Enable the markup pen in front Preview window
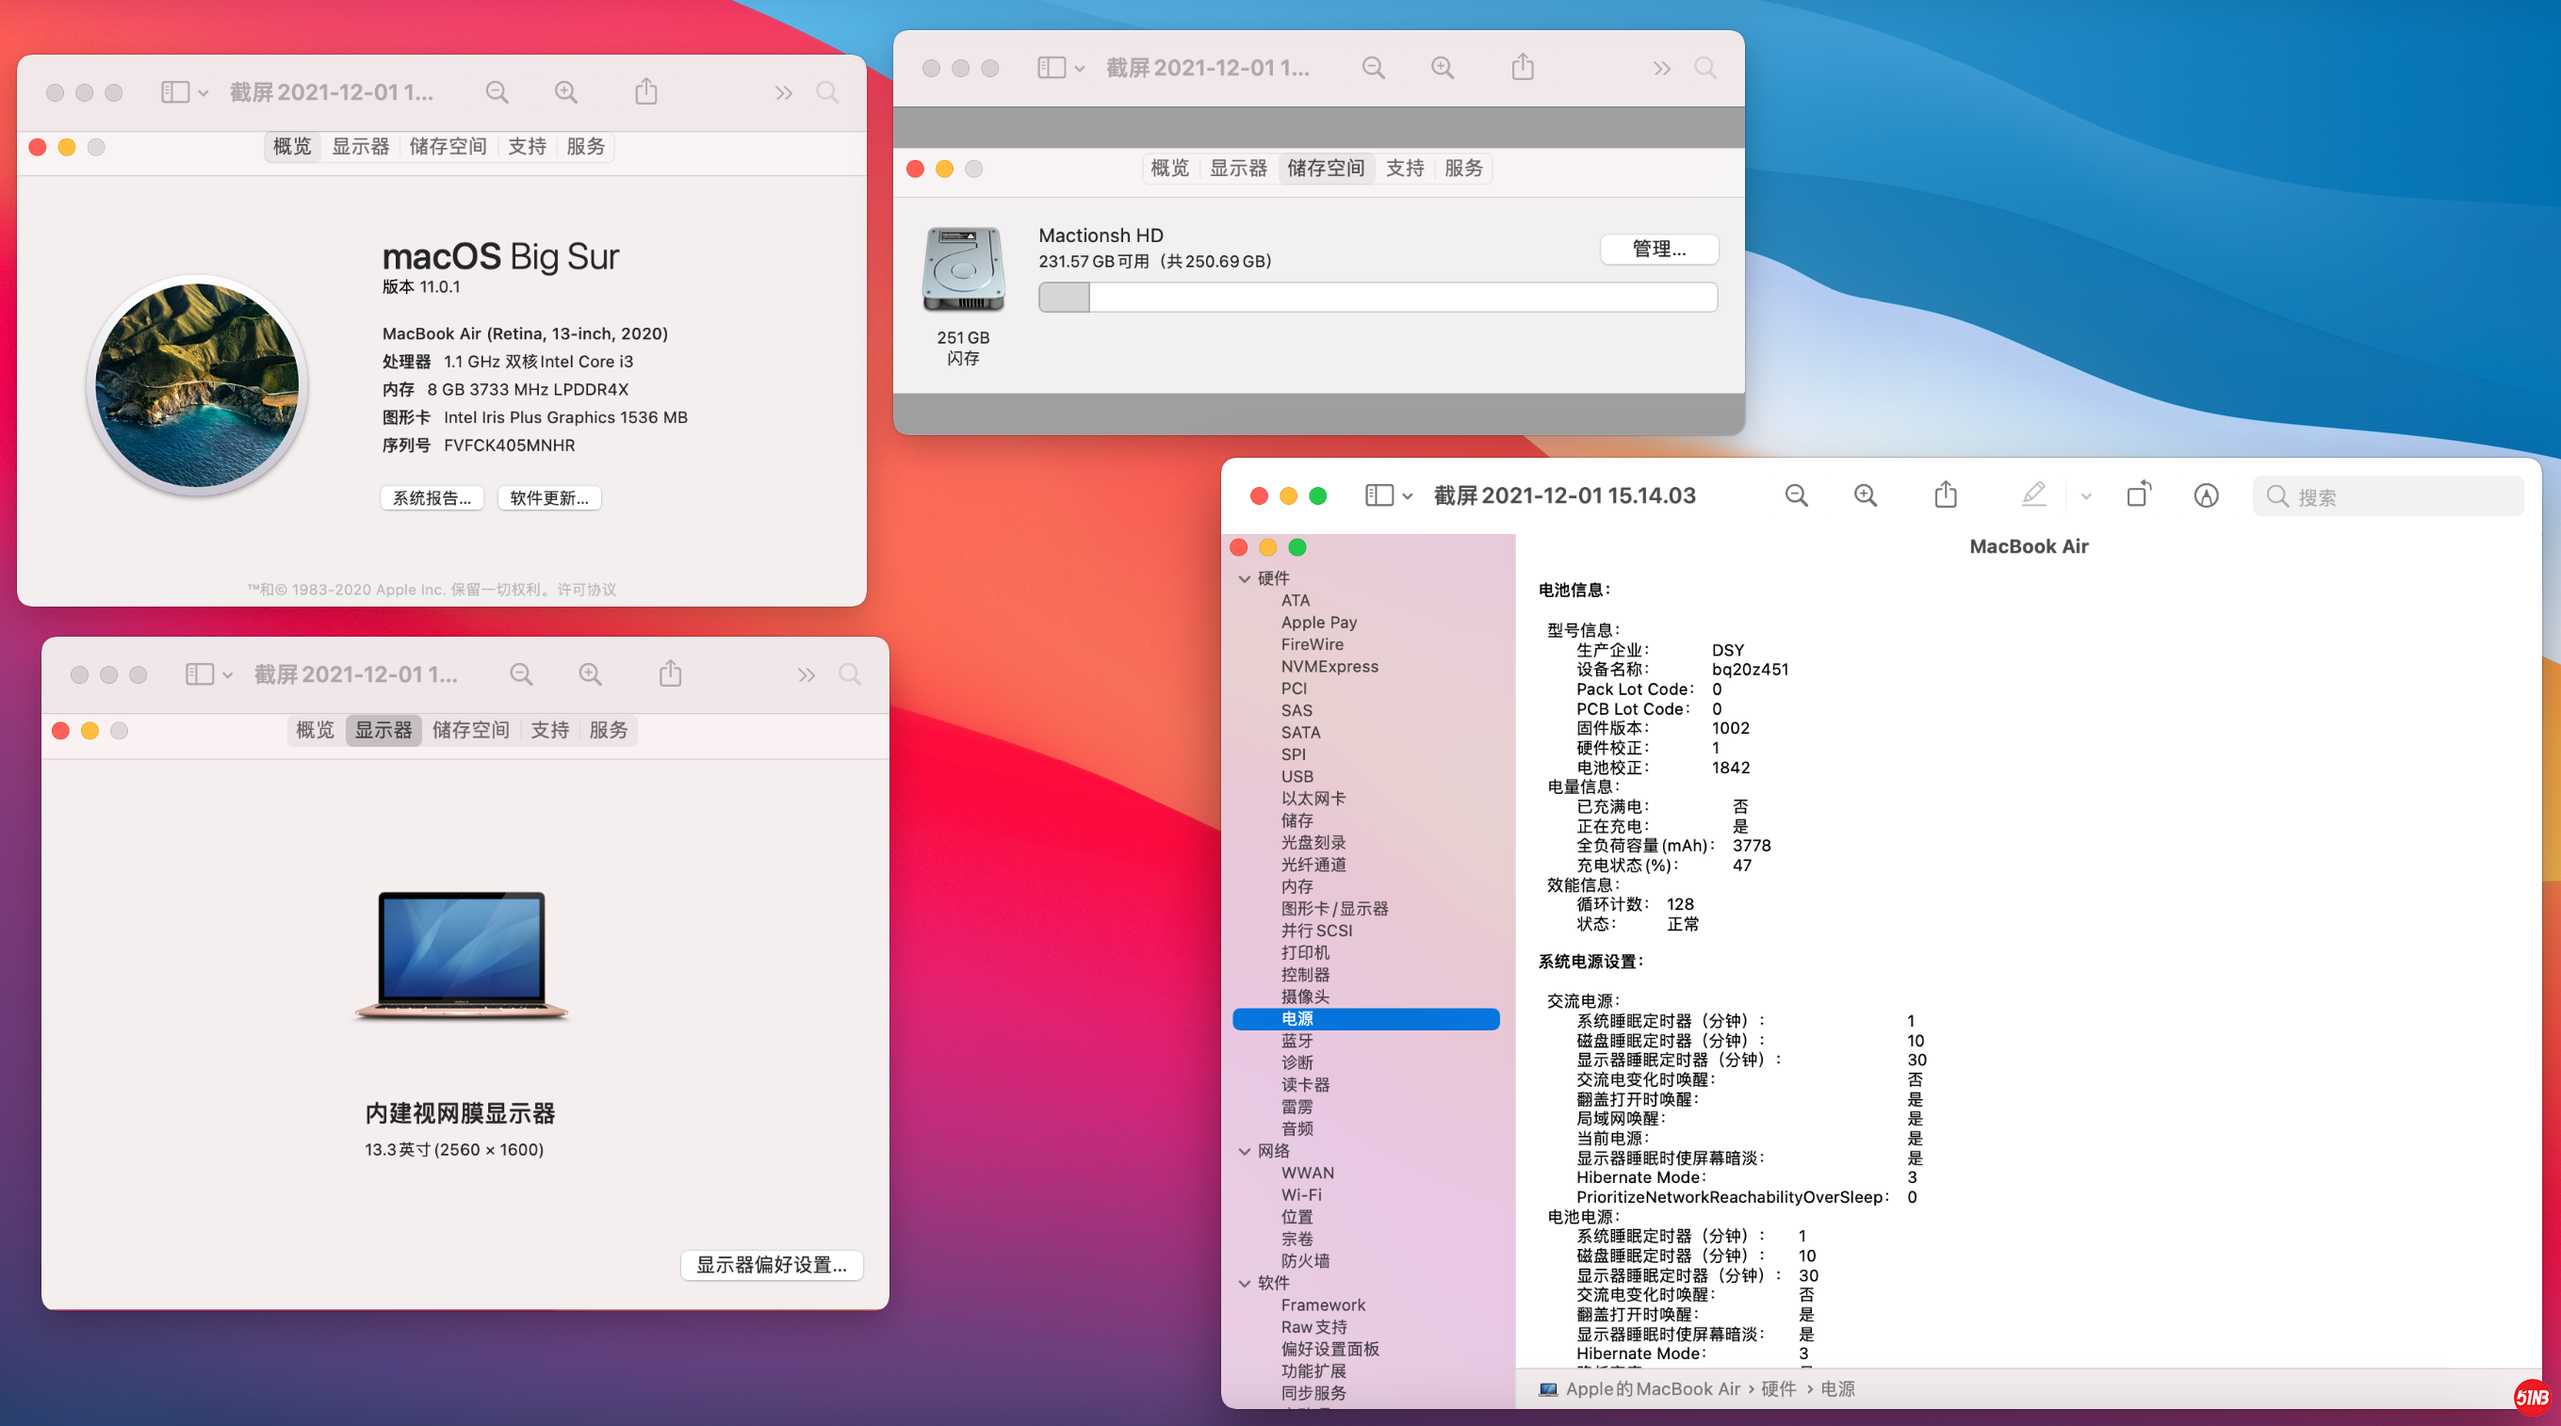Screen dimensions: 2561x1426 point(2034,494)
